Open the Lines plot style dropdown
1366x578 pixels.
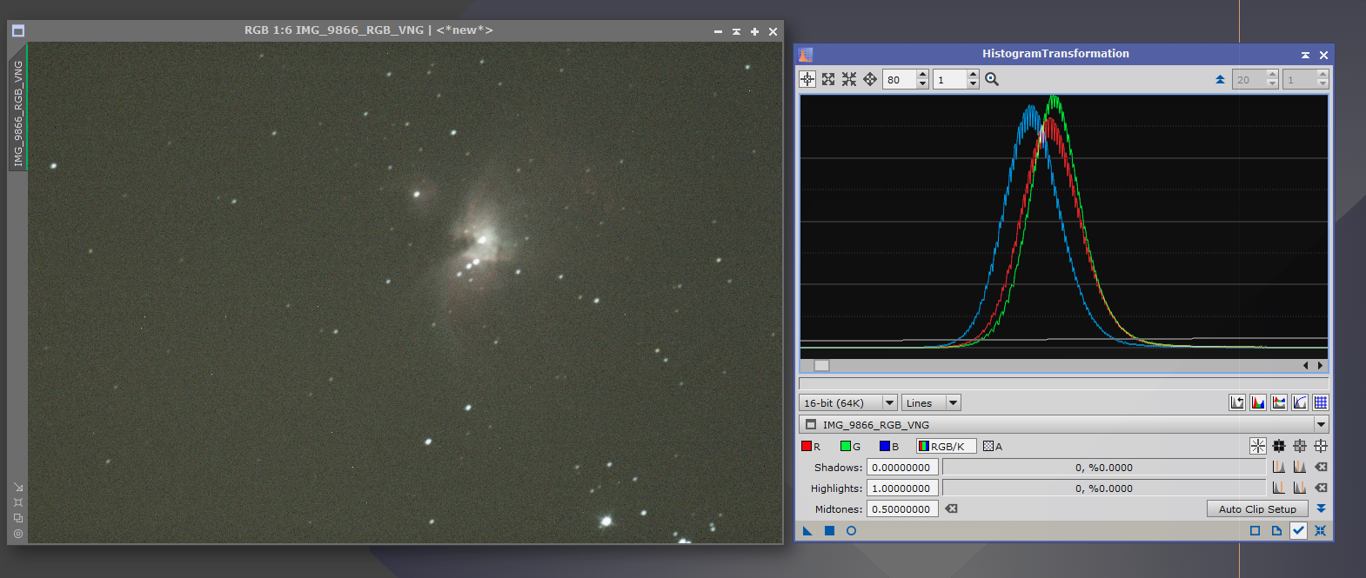coord(930,402)
